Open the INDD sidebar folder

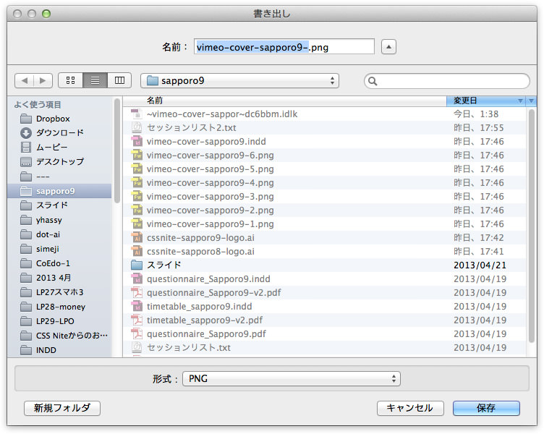[x=59, y=350]
